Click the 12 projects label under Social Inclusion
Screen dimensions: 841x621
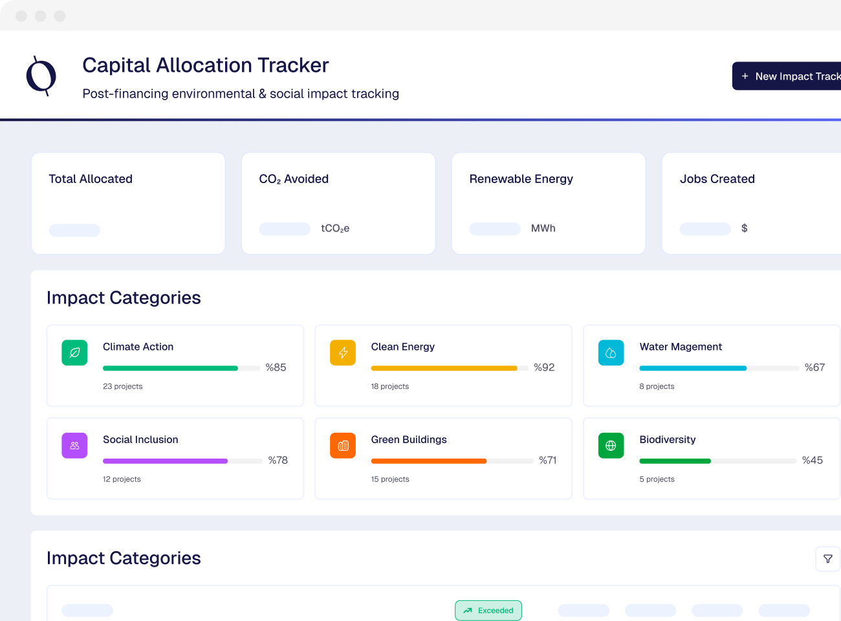pos(122,479)
